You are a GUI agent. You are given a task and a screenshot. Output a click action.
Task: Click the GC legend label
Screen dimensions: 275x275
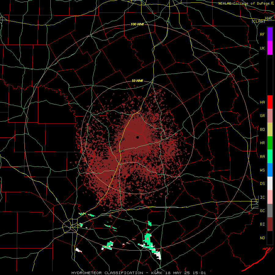pos(262,211)
